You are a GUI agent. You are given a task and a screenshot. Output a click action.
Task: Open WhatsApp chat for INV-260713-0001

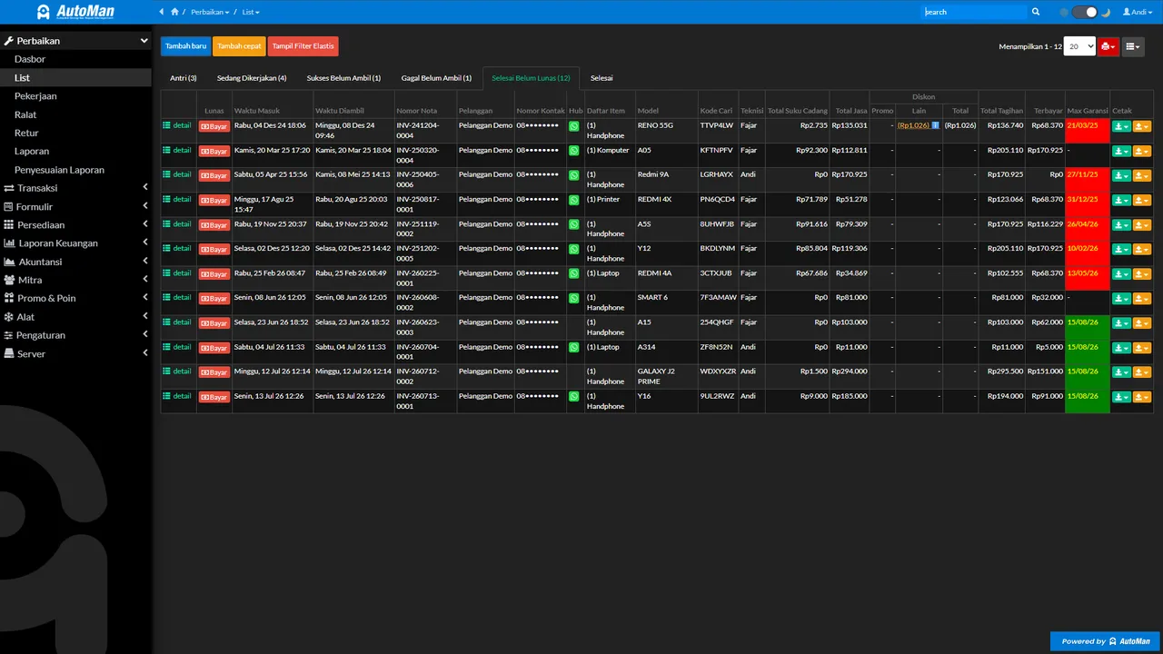(574, 397)
